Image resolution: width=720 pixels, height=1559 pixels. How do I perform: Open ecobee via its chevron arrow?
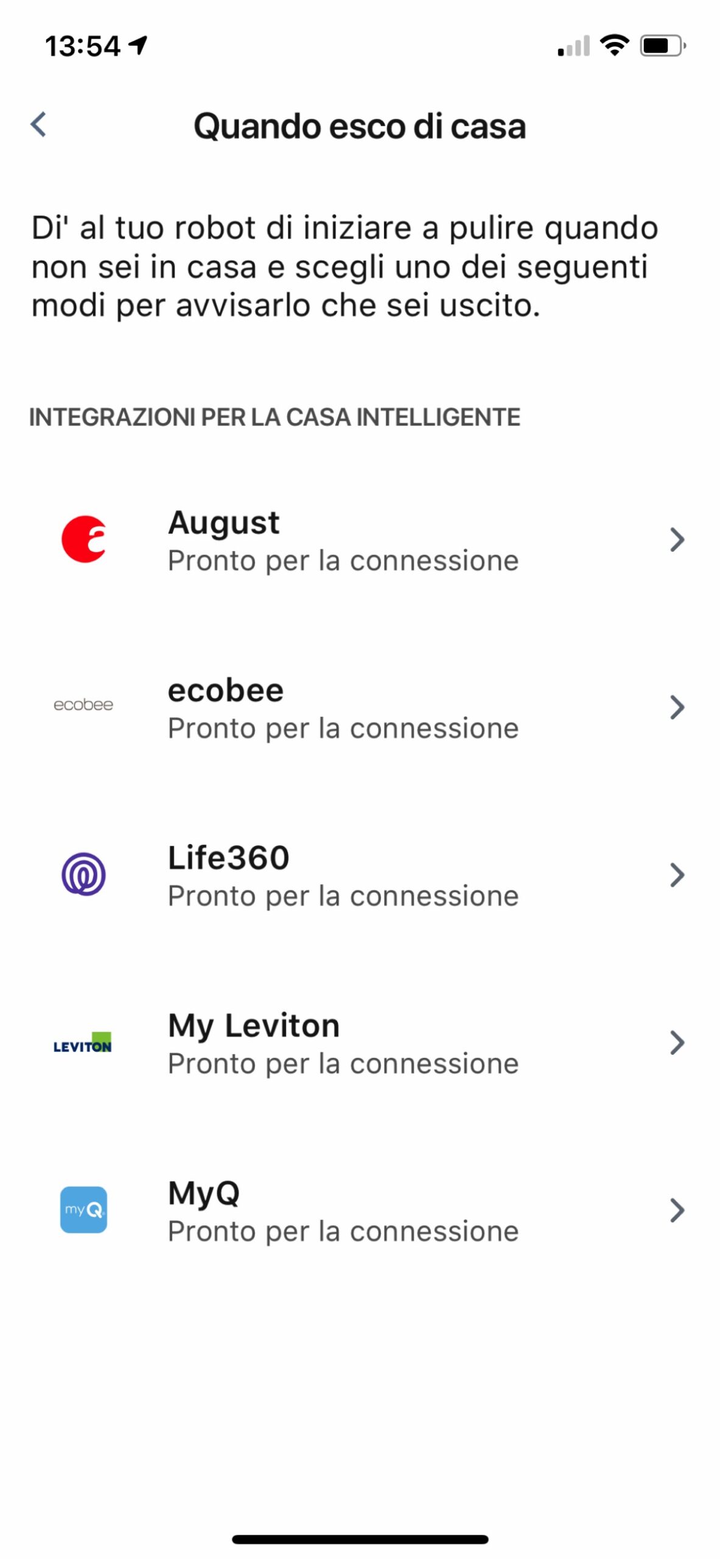tap(677, 707)
